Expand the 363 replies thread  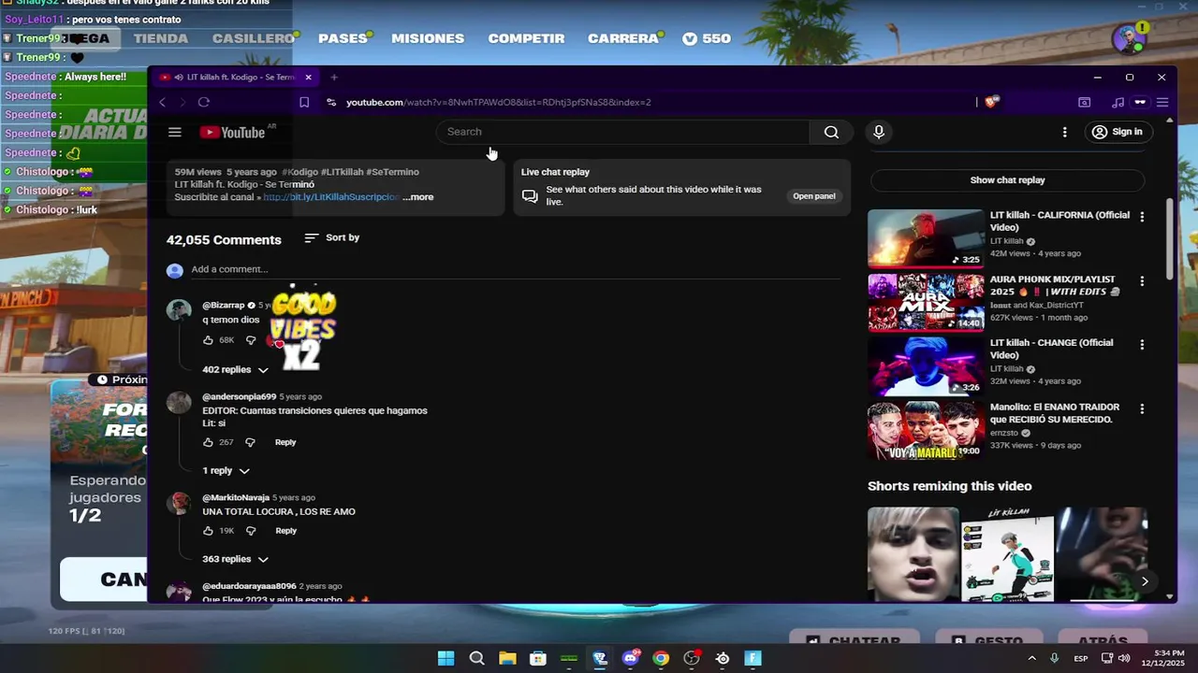click(235, 559)
